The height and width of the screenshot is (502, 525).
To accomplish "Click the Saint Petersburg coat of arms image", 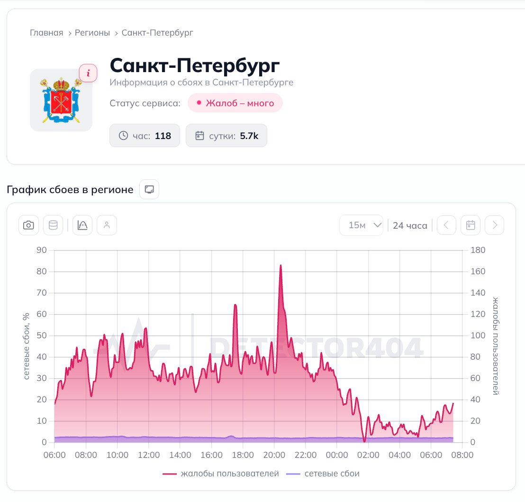I will [x=61, y=100].
